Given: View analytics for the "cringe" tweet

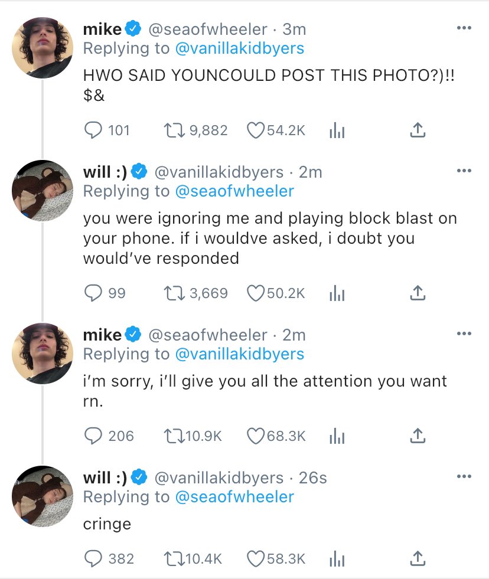Looking at the screenshot, I should click(336, 558).
